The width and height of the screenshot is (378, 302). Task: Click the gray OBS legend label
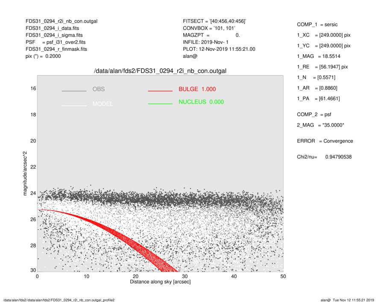point(99,89)
